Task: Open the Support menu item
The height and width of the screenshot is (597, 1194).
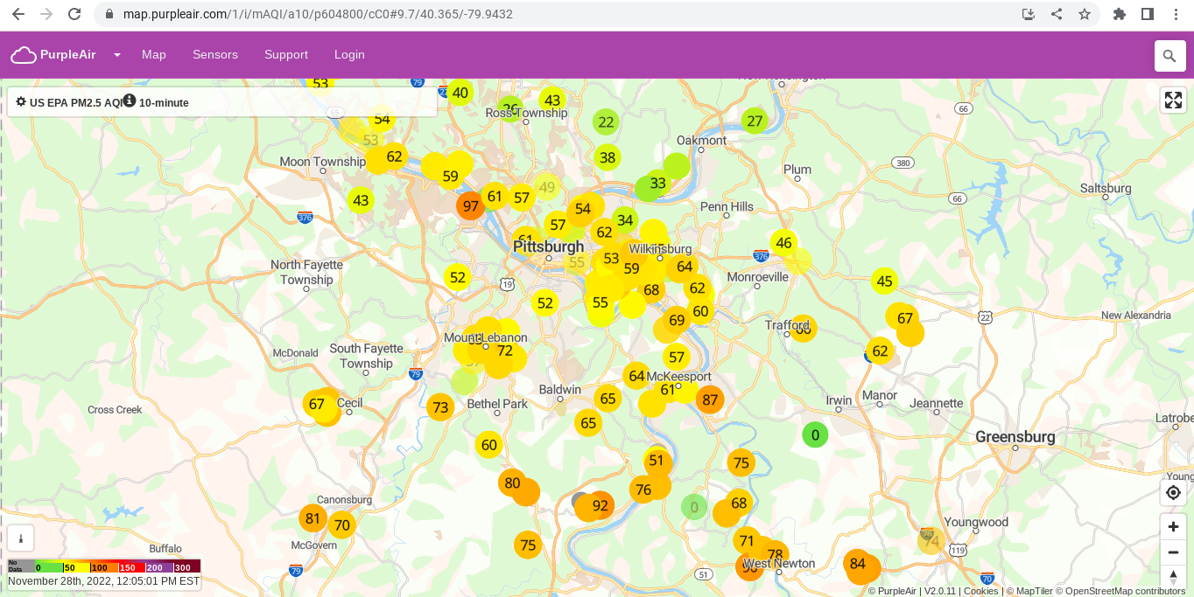Action: pos(286,54)
